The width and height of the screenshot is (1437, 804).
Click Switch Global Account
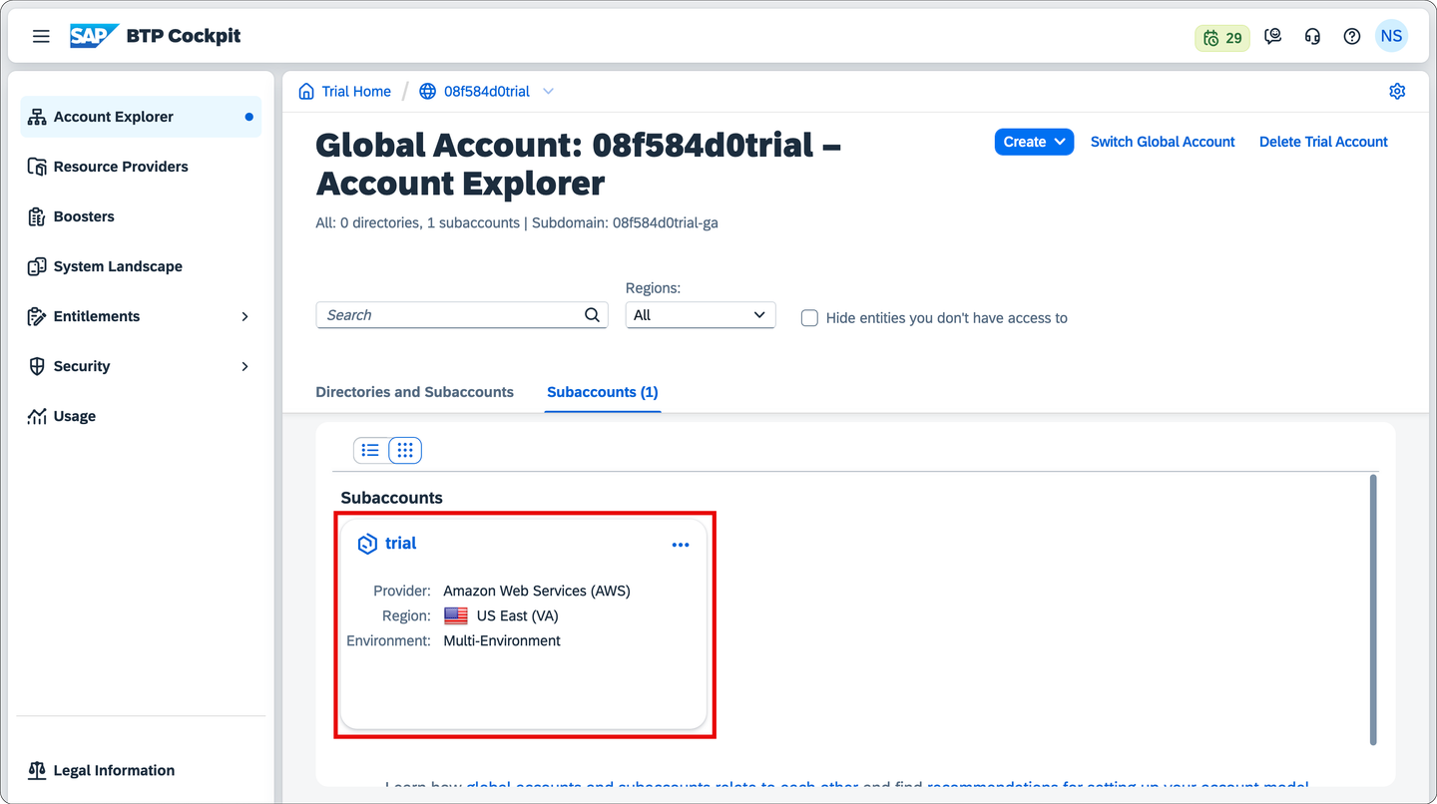point(1163,142)
